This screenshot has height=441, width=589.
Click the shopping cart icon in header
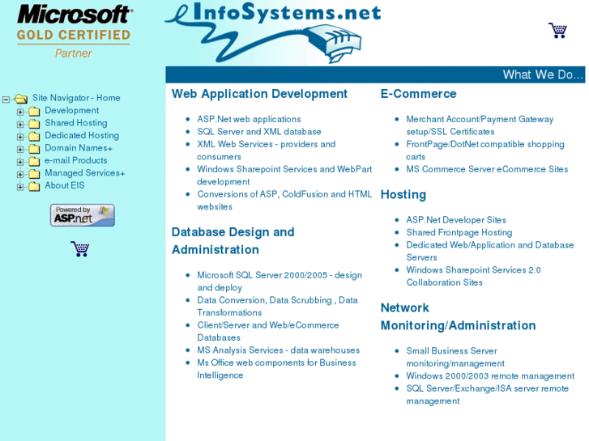(558, 31)
